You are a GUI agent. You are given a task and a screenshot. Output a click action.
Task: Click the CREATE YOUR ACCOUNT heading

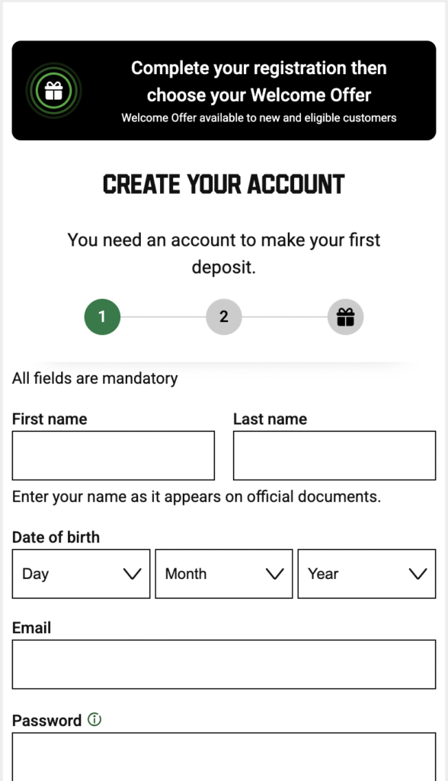[224, 183]
